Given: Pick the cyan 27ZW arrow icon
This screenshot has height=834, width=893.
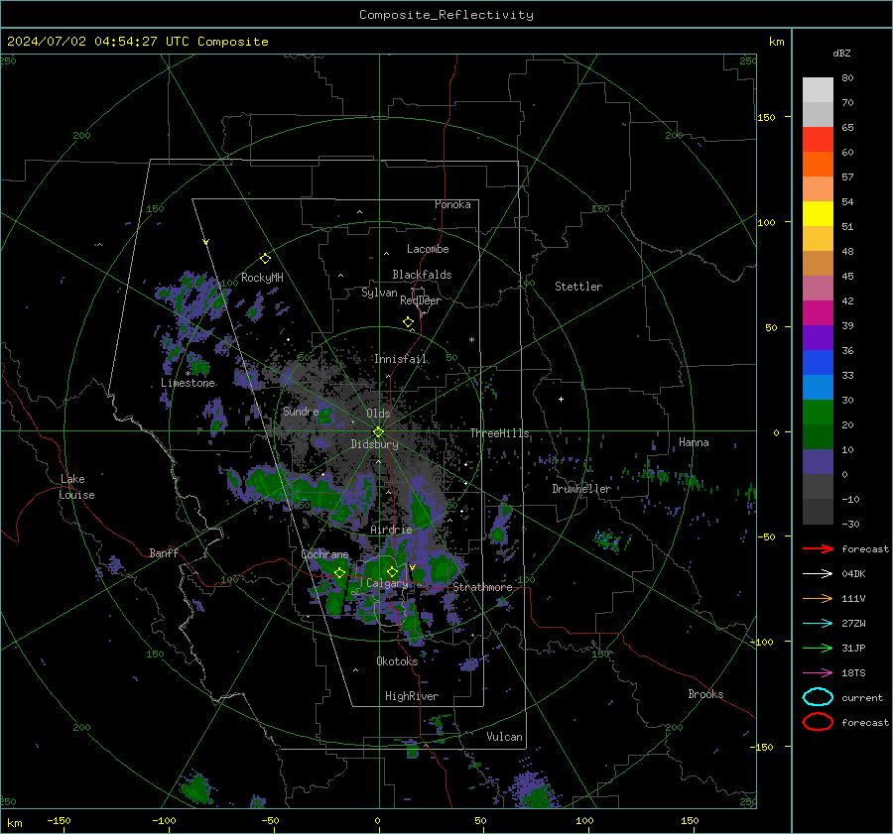Looking at the screenshot, I should click(818, 624).
